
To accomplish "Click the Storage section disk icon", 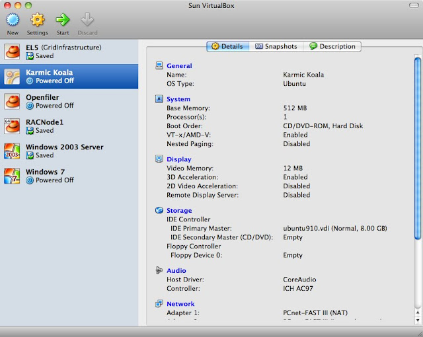I will (159, 210).
